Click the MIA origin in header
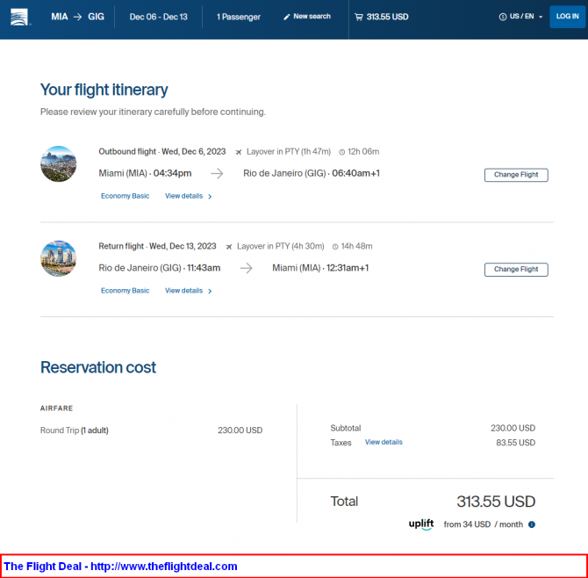 pos(60,17)
